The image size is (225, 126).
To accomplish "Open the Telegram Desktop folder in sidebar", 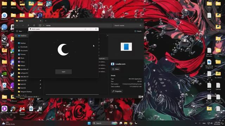I will point(25,92).
